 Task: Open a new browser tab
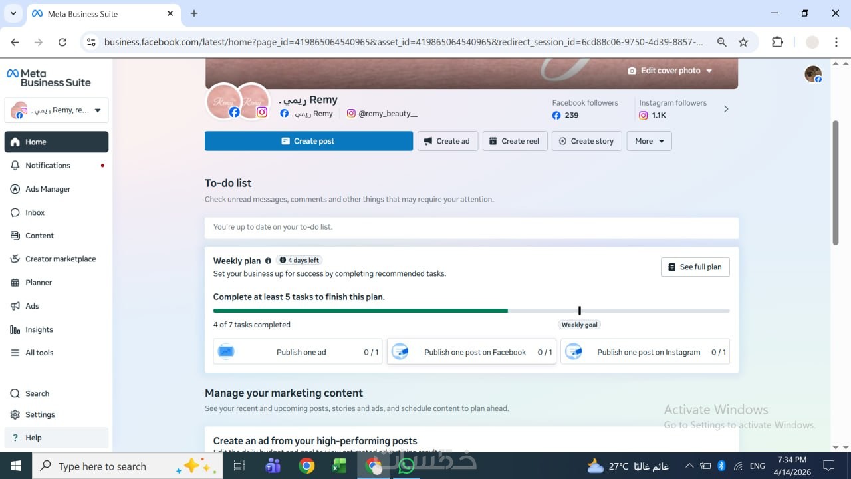point(194,13)
